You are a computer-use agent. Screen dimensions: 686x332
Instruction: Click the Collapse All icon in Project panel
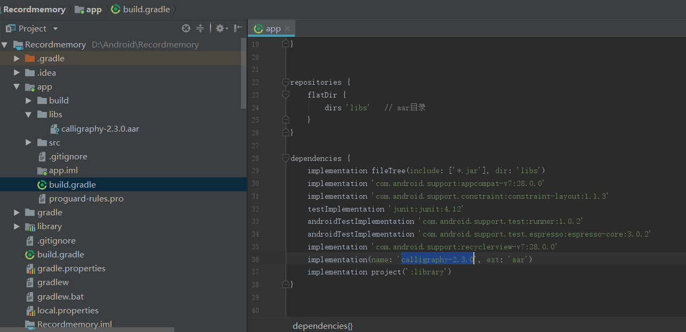point(200,28)
